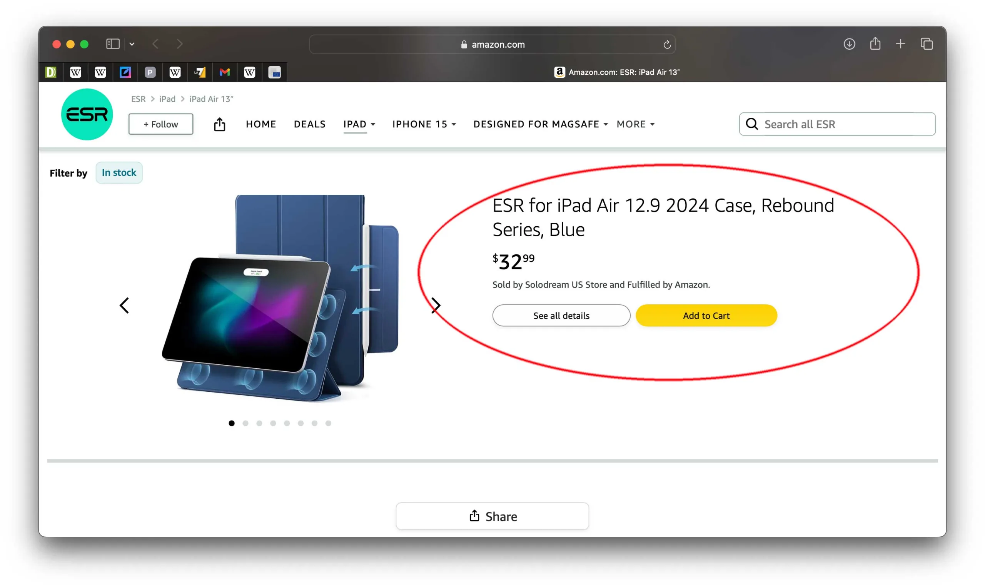Show tab overview icon

click(927, 44)
